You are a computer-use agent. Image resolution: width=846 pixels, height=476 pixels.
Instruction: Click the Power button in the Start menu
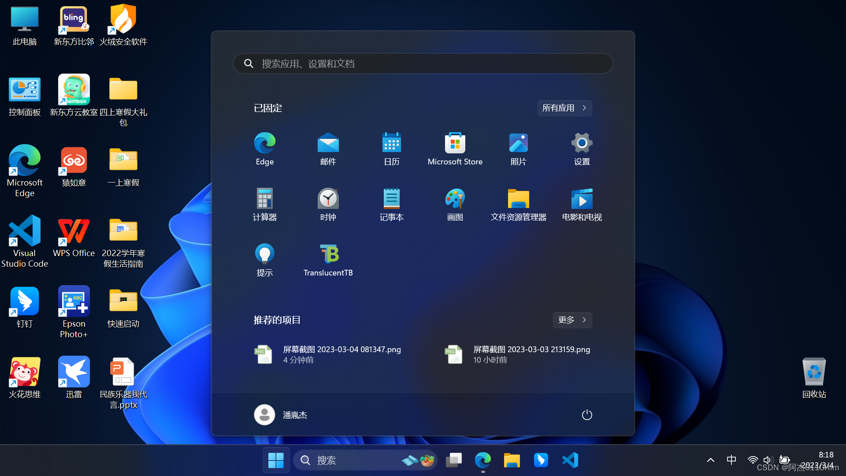(586, 415)
